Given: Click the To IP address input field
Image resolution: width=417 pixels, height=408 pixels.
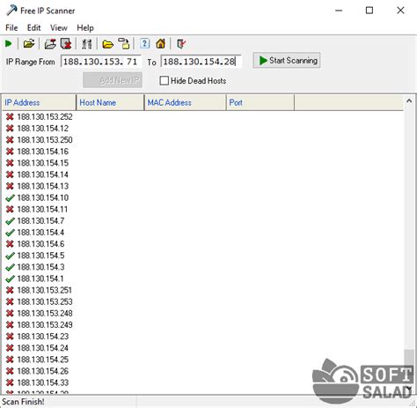Looking at the screenshot, I should point(201,62).
